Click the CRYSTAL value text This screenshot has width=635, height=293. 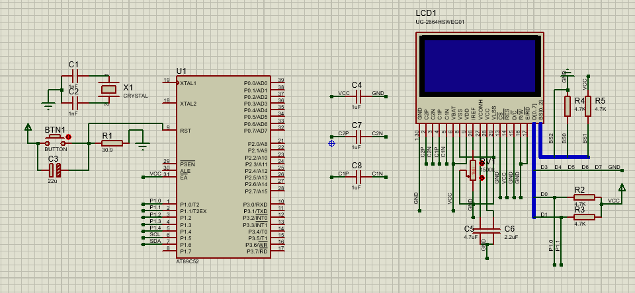coord(136,96)
